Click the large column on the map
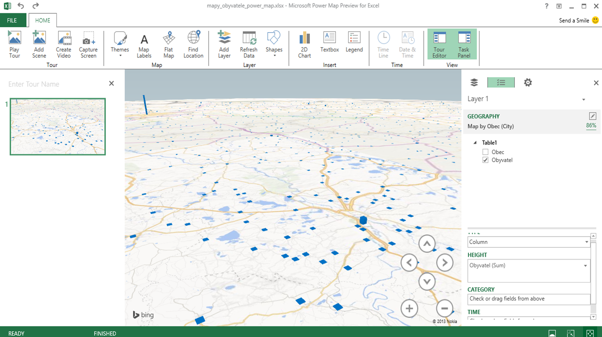 click(363, 220)
